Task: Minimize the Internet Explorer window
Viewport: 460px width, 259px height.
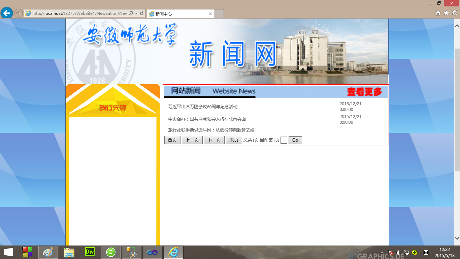Action: [430, 3]
